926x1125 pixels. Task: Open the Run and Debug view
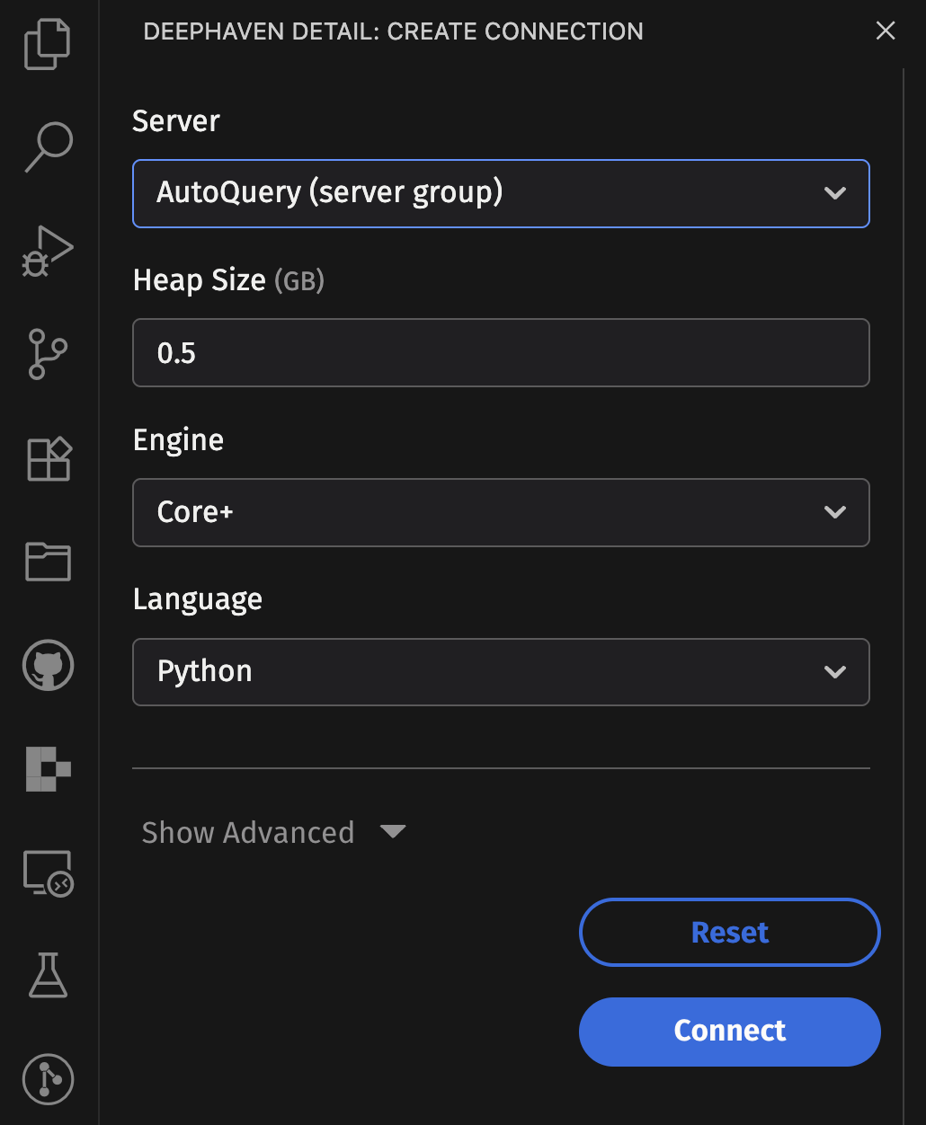(x=47, y=250)
